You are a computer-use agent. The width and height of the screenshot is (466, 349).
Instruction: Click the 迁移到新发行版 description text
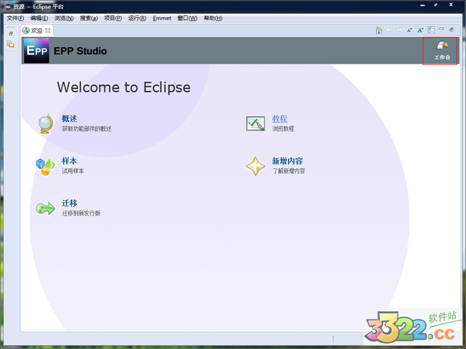pyautogui.click(x=81, y=213)
